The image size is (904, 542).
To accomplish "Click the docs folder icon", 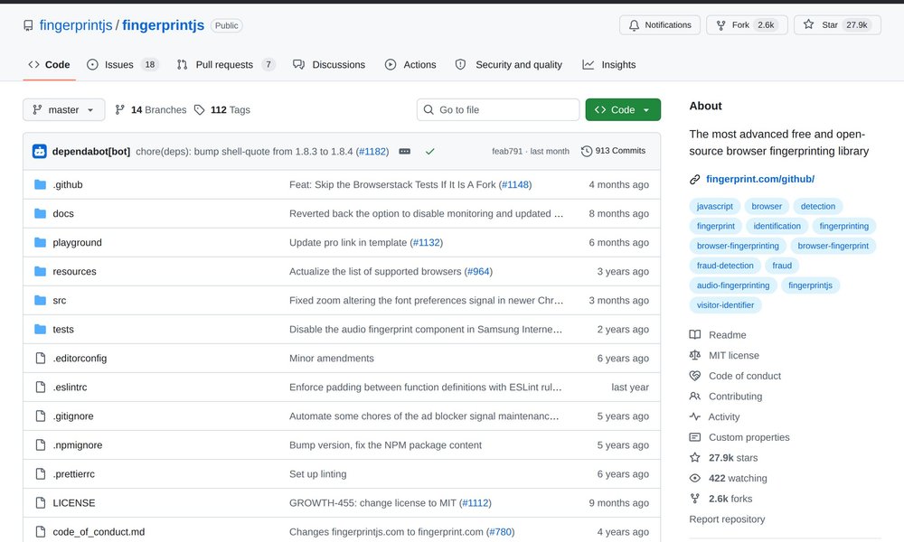I will (x=41, y=213).
